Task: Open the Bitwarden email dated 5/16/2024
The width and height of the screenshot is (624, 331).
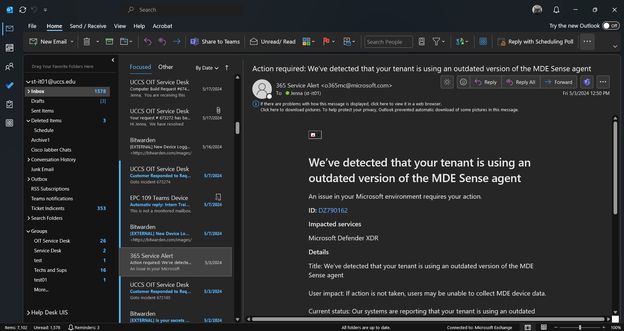Action: 176,146
